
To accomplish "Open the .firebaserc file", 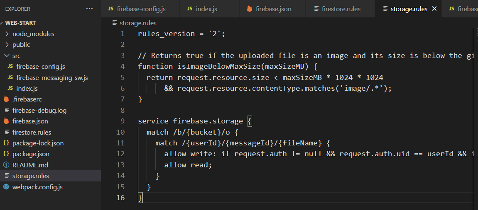I will click(27, 99).
